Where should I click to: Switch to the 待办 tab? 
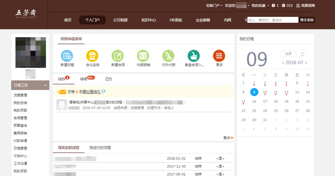click(x=64, y=79)
